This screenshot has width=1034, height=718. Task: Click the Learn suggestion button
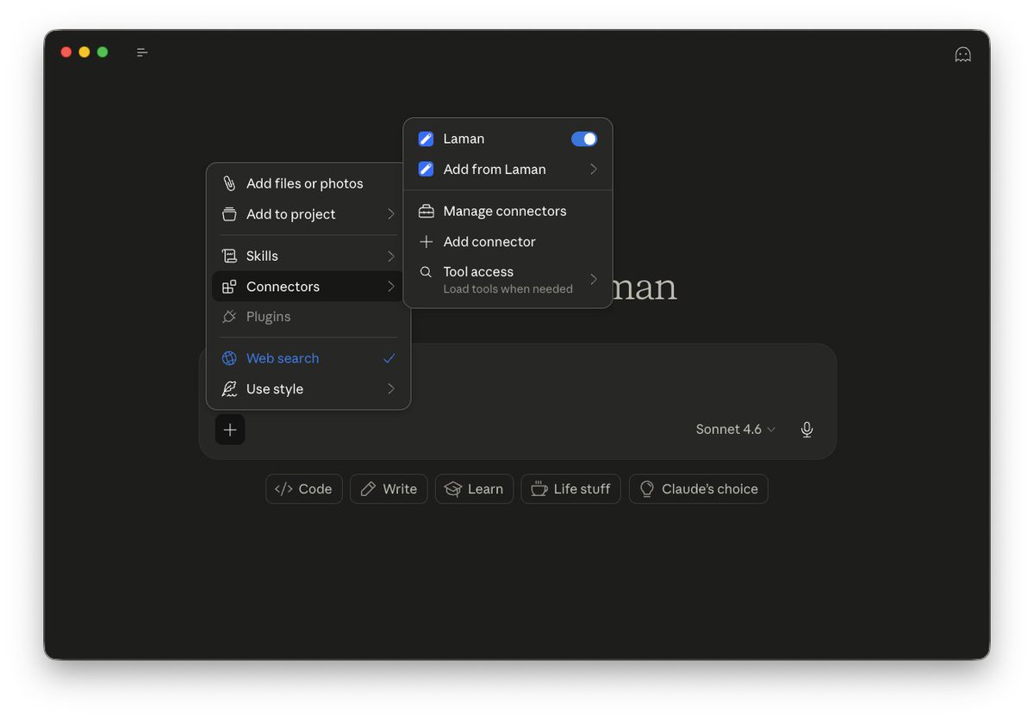pyautogui.click(x=475, y=489)
